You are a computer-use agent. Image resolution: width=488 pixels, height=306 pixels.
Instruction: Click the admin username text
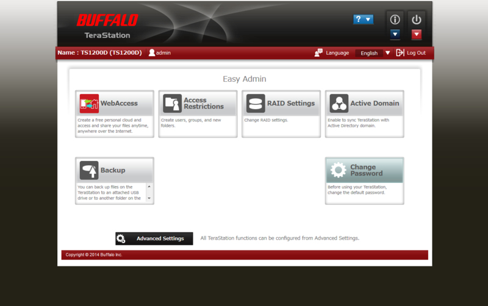163,53
